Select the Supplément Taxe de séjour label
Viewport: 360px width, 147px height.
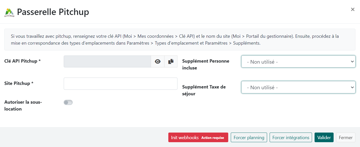click(x=204, y=90)
